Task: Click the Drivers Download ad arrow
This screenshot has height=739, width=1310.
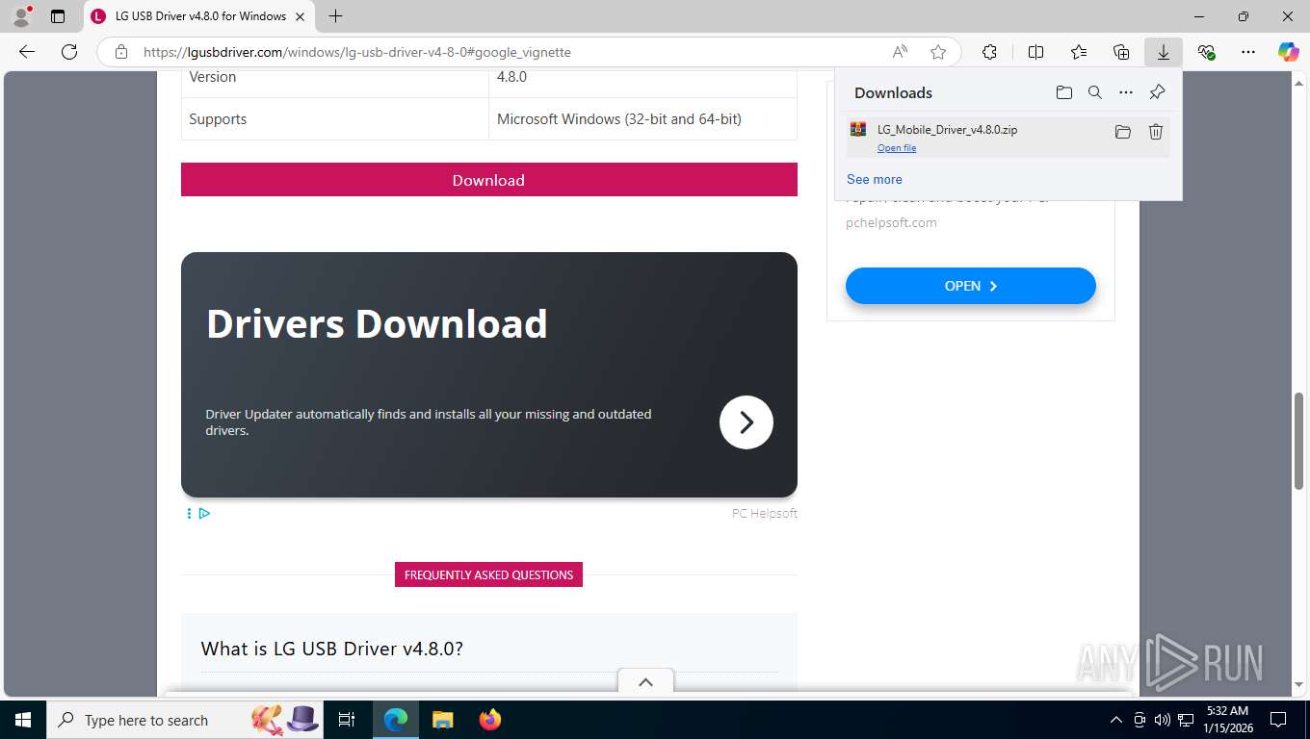Action: click(747, 422)
